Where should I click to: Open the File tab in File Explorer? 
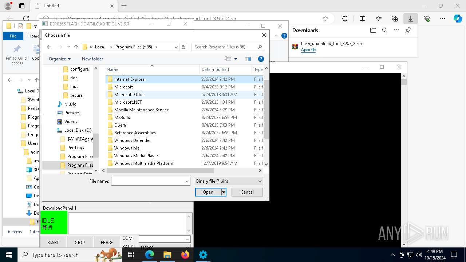pyautogui.click(x=13, y=36)
